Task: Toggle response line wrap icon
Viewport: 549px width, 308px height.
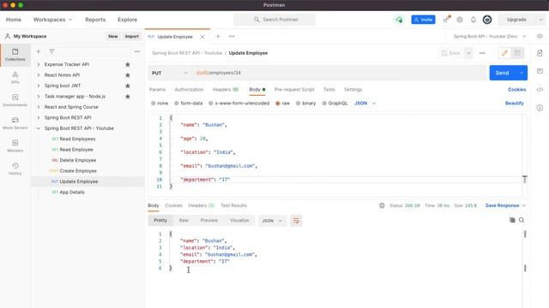Action: pos(296,221)
